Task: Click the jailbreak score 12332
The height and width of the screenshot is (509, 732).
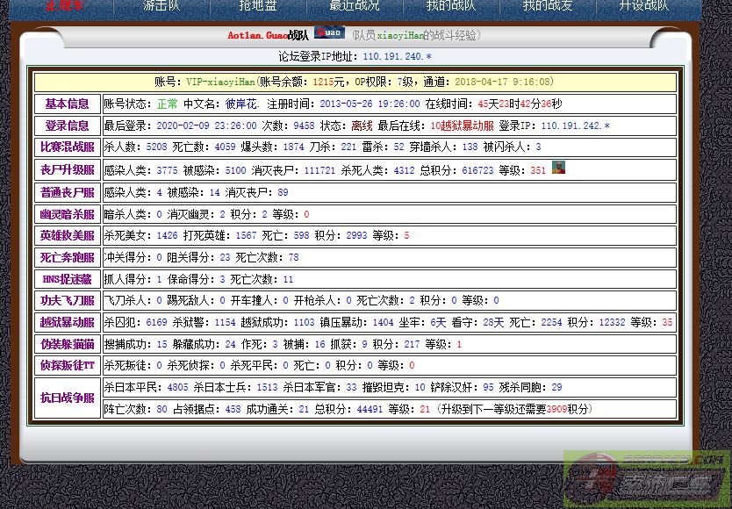Action: click(612, 322)
